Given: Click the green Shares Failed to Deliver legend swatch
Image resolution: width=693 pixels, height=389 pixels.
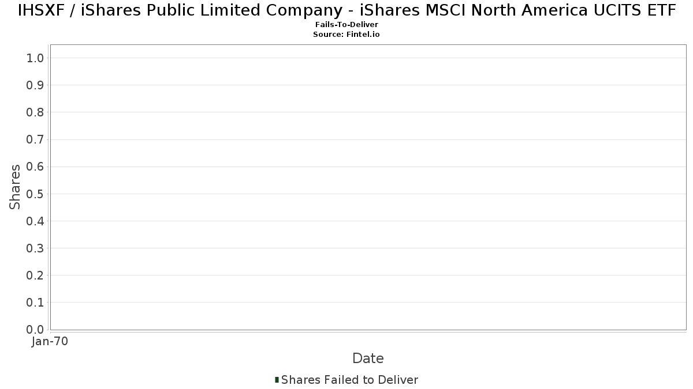Looking at the screenshot, I should point(277,380).
